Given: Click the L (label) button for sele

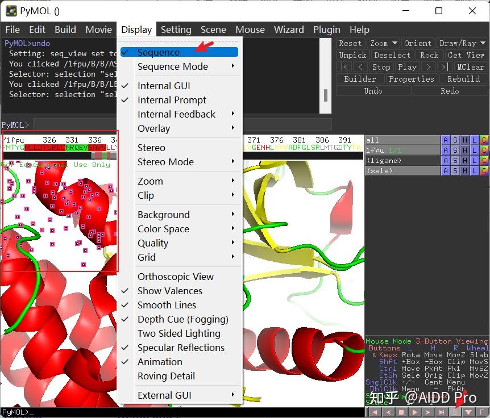Looking at the screenshot, I should point(475,171).
